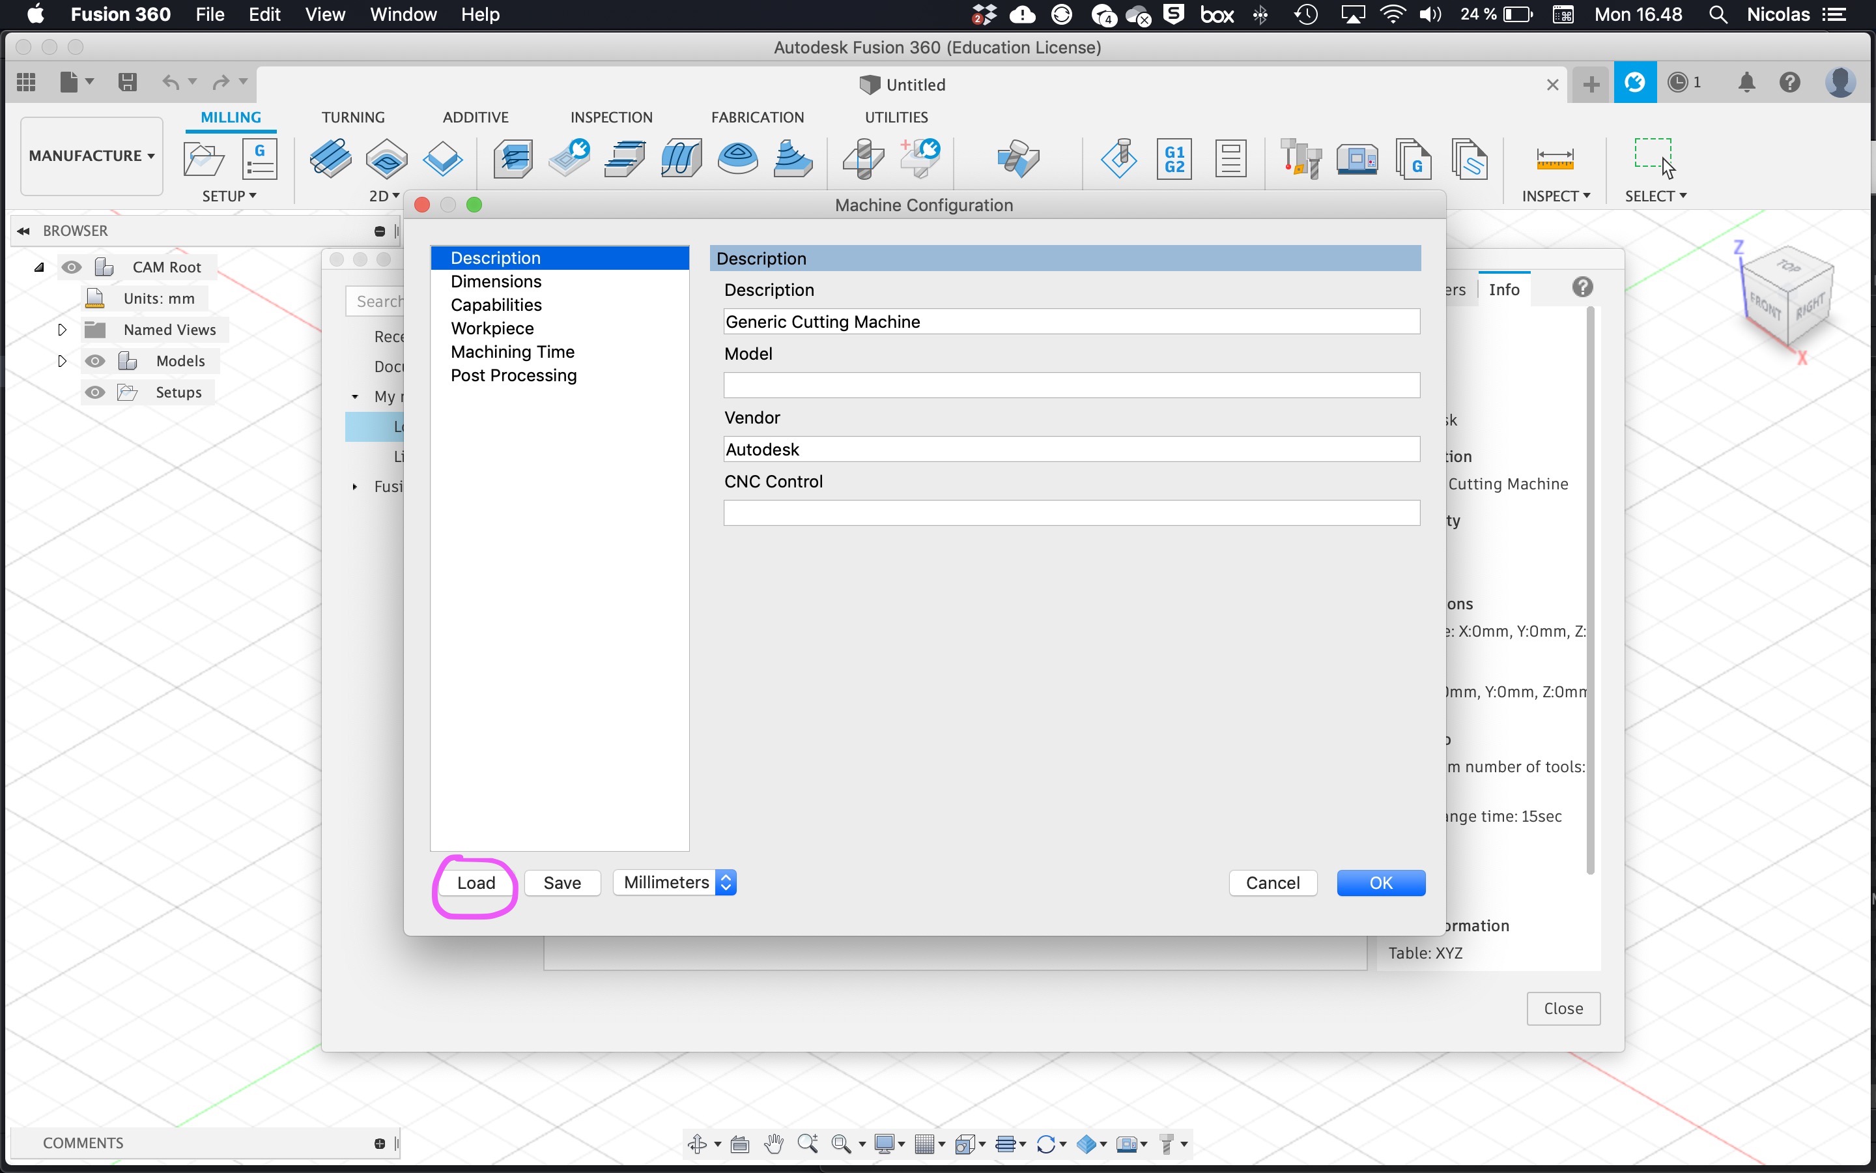1876x1173 pixels.
Task: Click the user profile avatar
Action: (x=1841, y=82)
